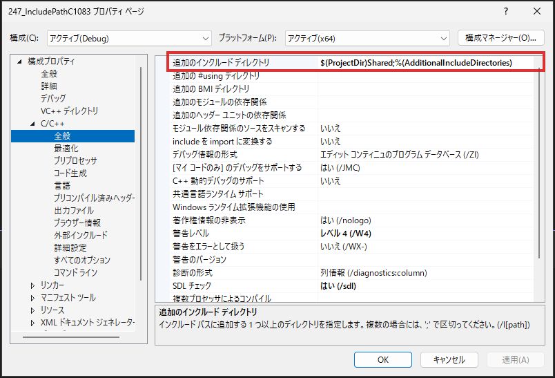The height and width of the screenshot is (378, 555).
Task: Click the キャンセル button
Action: (x=449, y=360)
